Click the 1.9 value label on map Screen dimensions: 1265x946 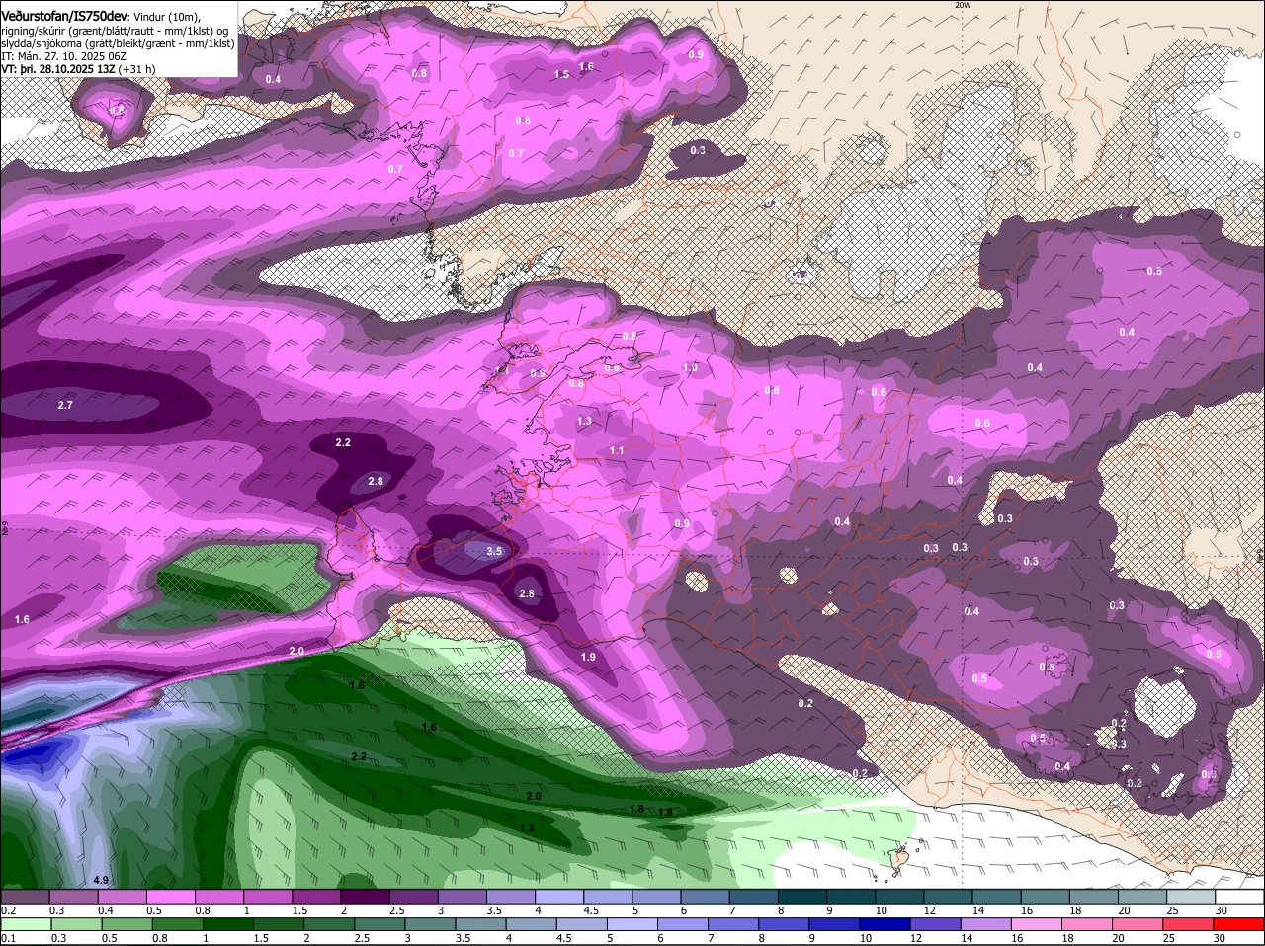pos(588,657)
